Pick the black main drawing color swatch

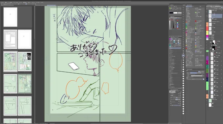(x=172, y=13)
